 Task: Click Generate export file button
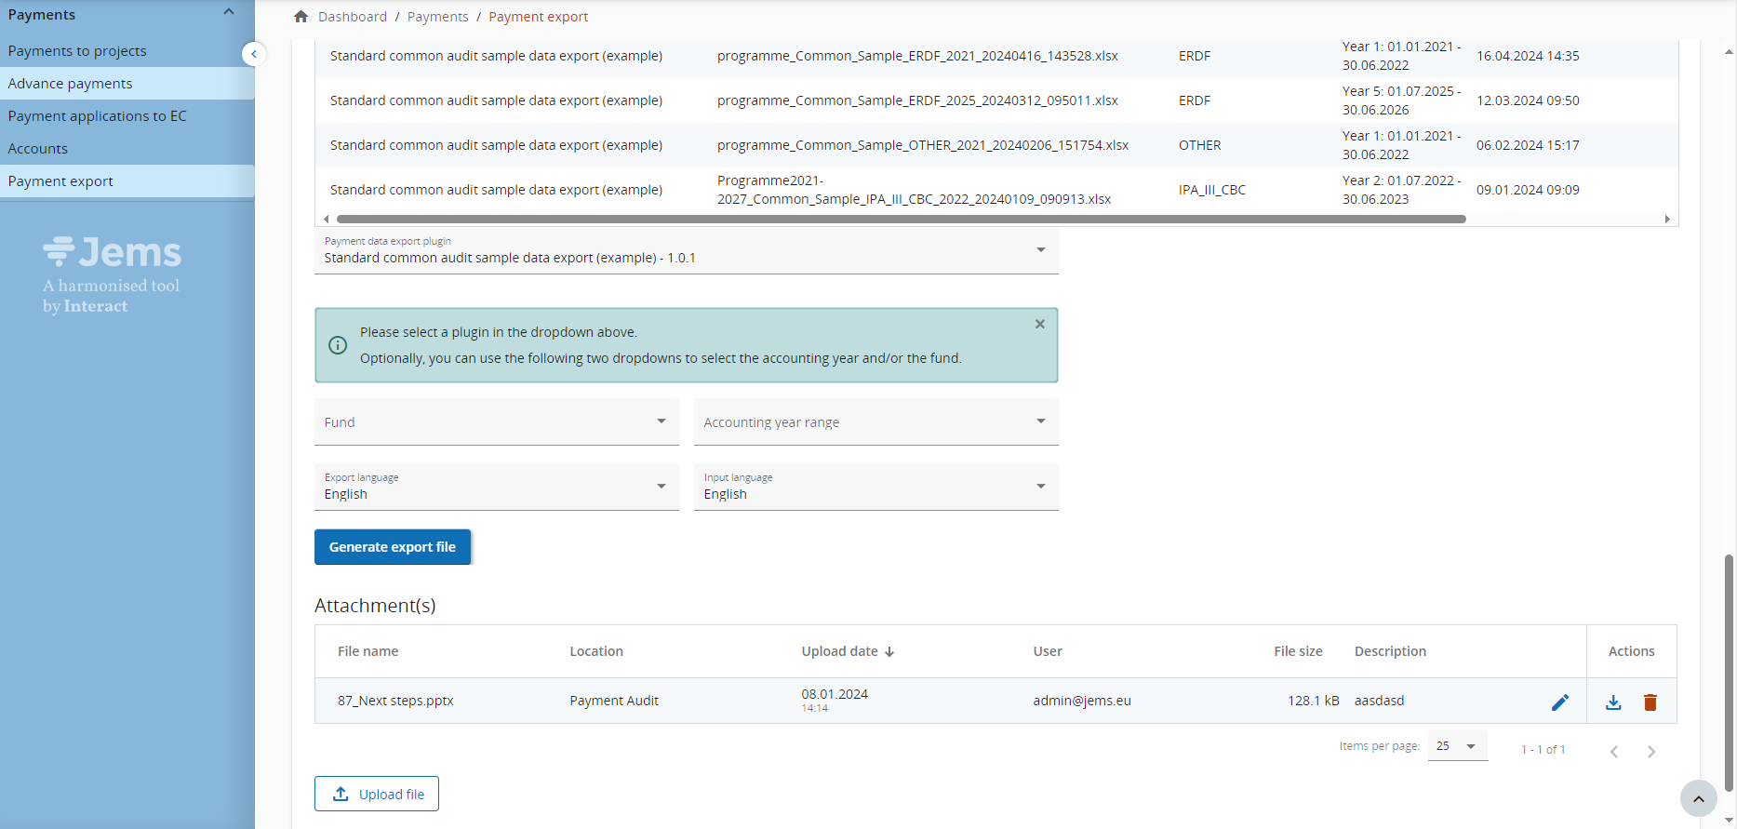(392, 547)
